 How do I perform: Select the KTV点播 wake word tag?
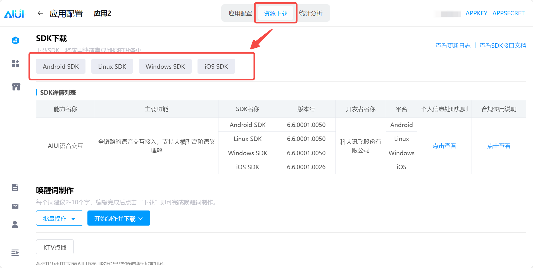click(x=55, y=247)
